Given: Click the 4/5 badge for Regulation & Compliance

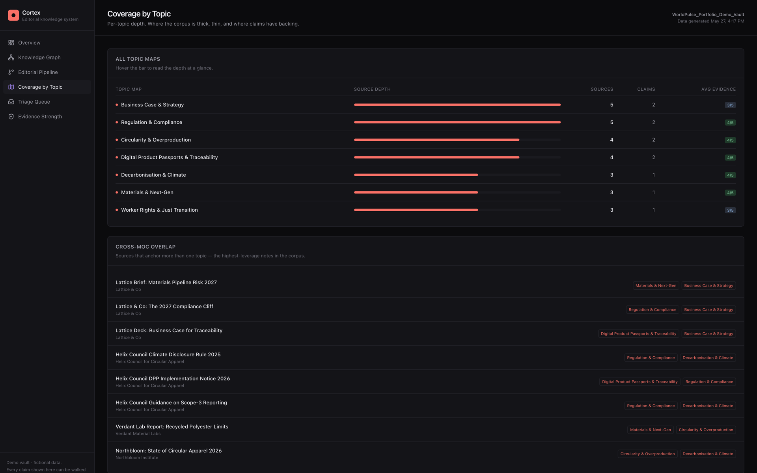Looking at the screenshot, I should click(x=730, y=123).
